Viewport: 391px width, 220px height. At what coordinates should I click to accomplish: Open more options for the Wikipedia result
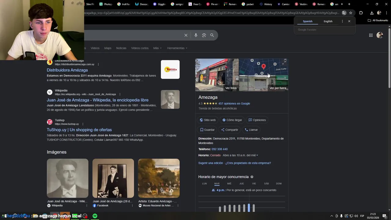tap(120, 94)
